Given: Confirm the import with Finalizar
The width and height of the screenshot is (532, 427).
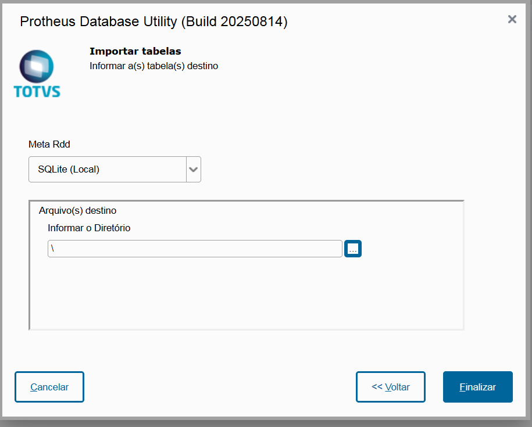Looking at the screenshot, I should point(477,387).
